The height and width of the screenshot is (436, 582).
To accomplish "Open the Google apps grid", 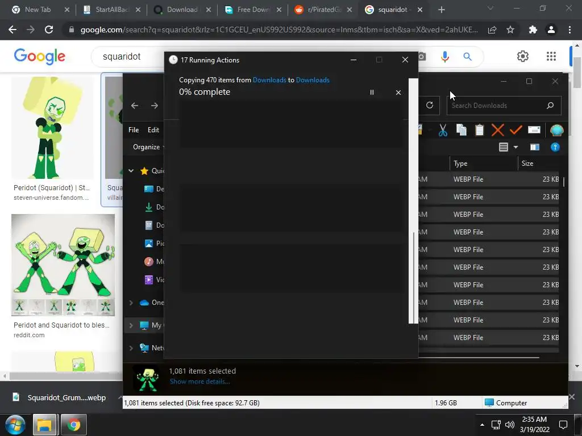I will tap(551, 56).
